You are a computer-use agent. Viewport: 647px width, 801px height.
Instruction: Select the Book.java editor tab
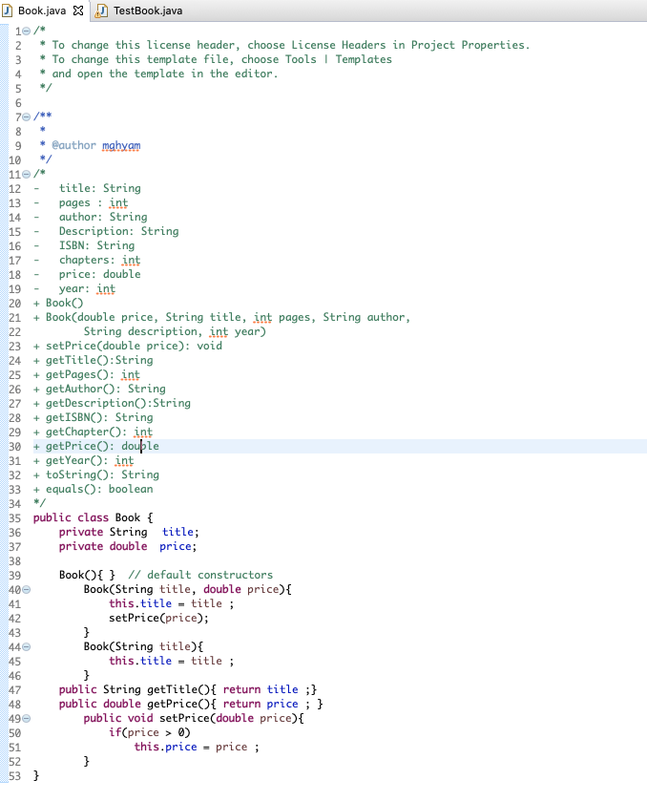[x=42, y=11]
